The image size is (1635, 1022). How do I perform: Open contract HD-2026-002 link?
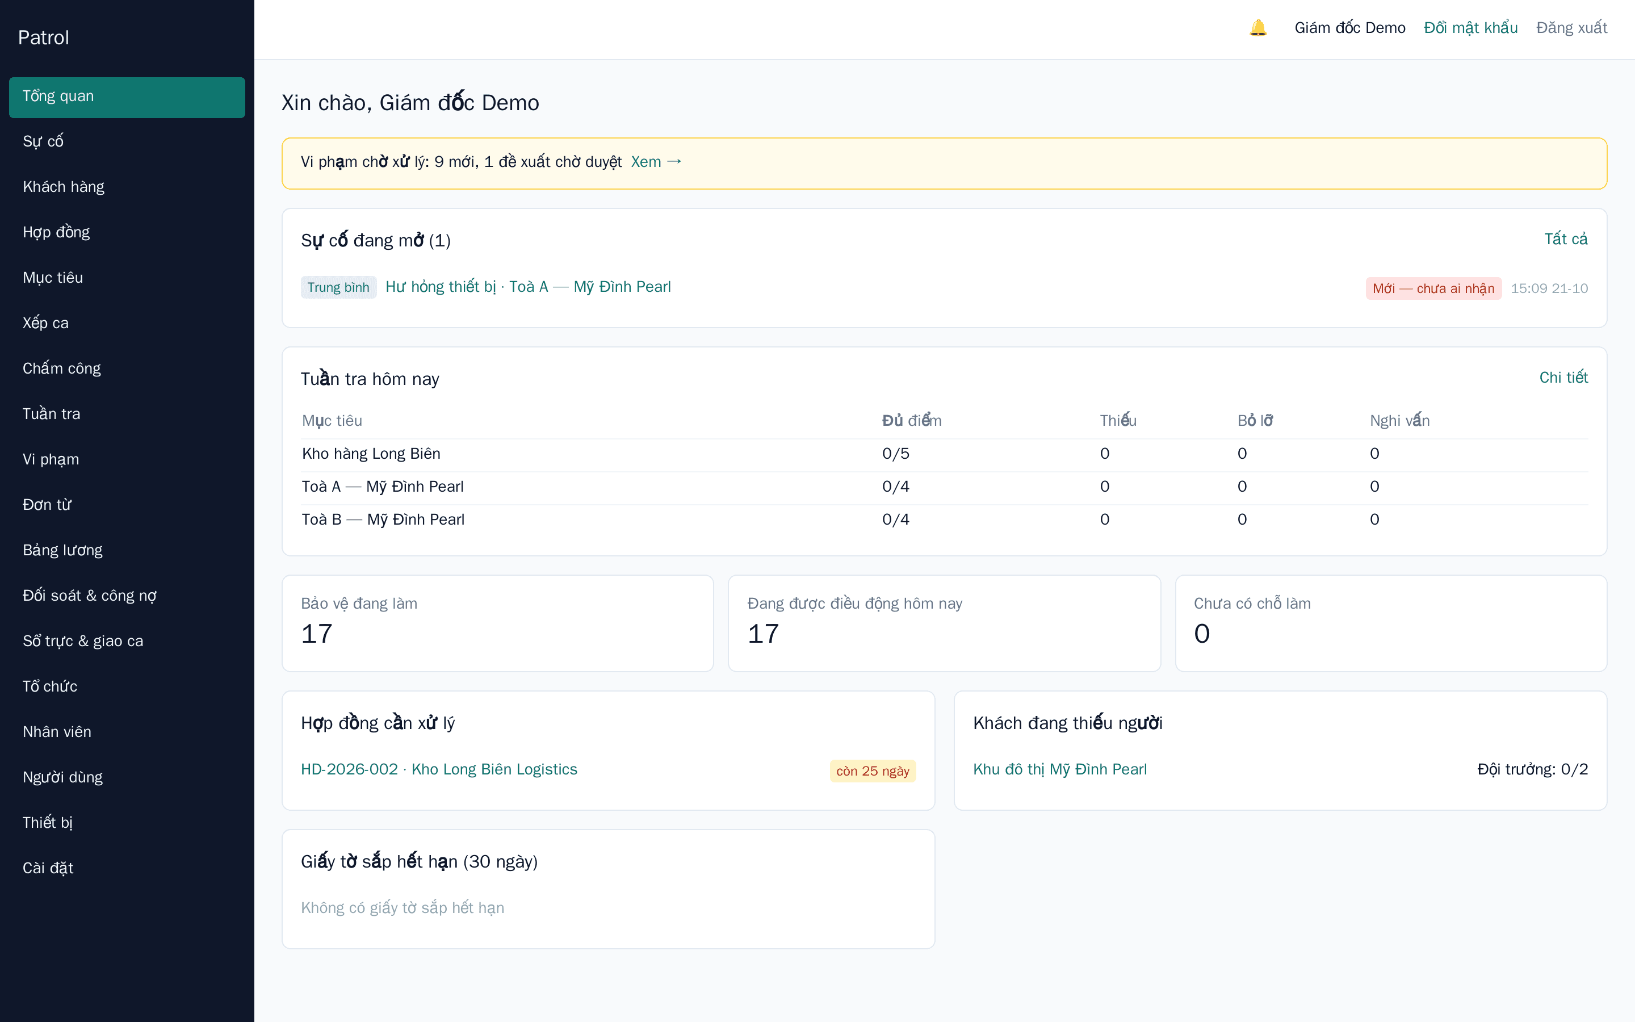[438, 769]
